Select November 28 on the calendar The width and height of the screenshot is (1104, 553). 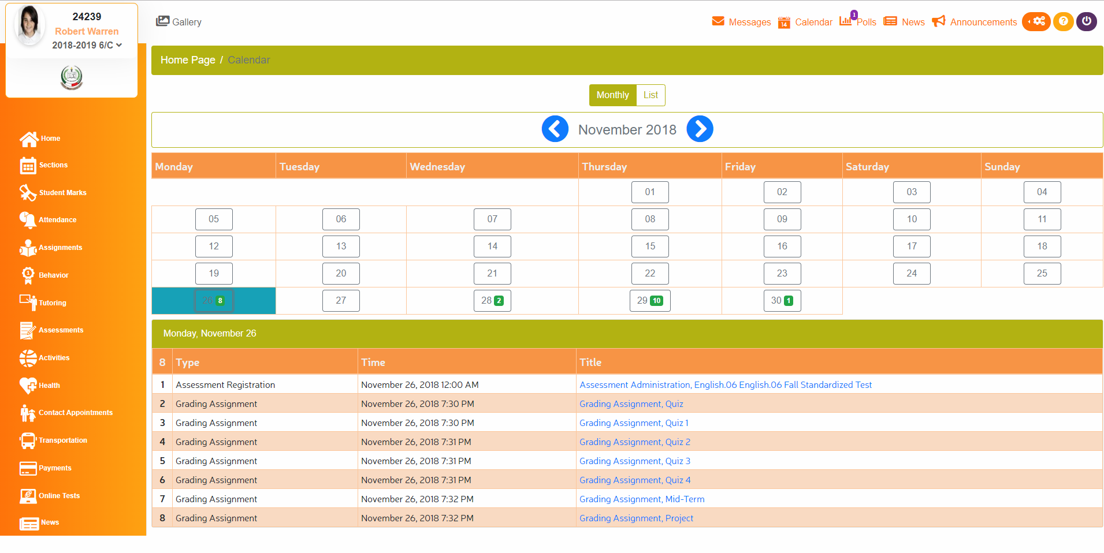pos(492,300)
